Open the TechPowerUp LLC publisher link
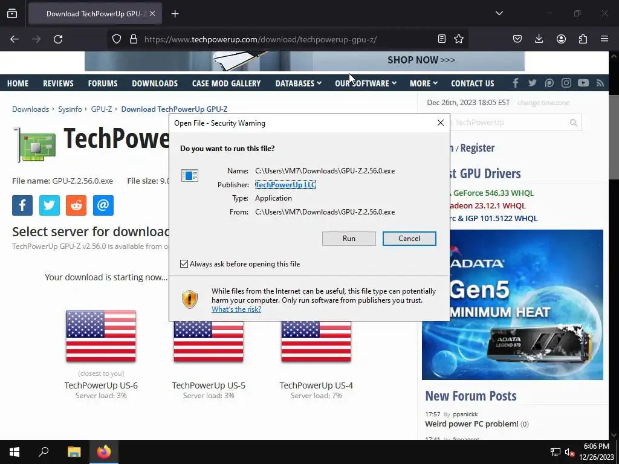This screenshot has height=464, width=619. click(x=285, y=184)
